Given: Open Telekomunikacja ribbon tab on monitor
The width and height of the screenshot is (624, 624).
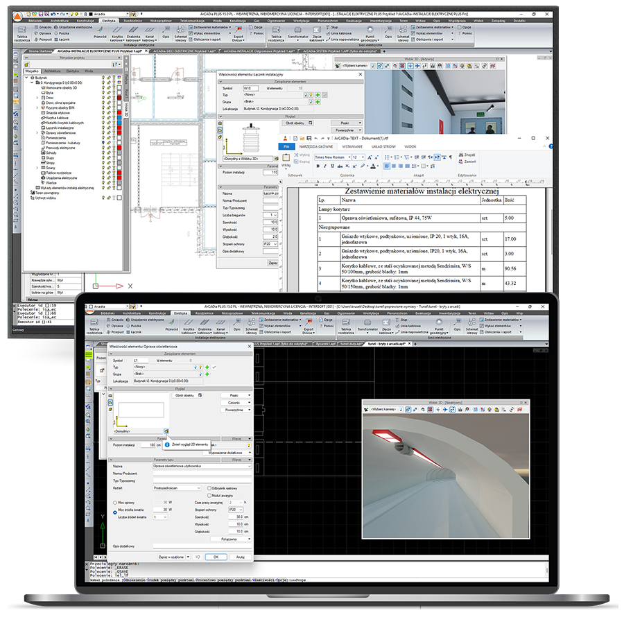Looking at the screenshot, I should click(192, 21).
